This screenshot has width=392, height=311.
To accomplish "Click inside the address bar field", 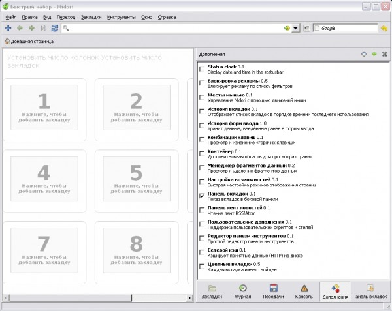I will click(176, 28).
